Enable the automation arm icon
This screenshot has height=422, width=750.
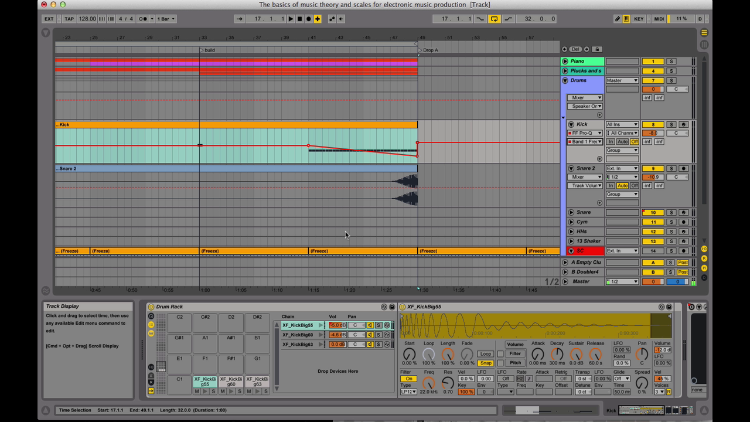tap(332, 19)
